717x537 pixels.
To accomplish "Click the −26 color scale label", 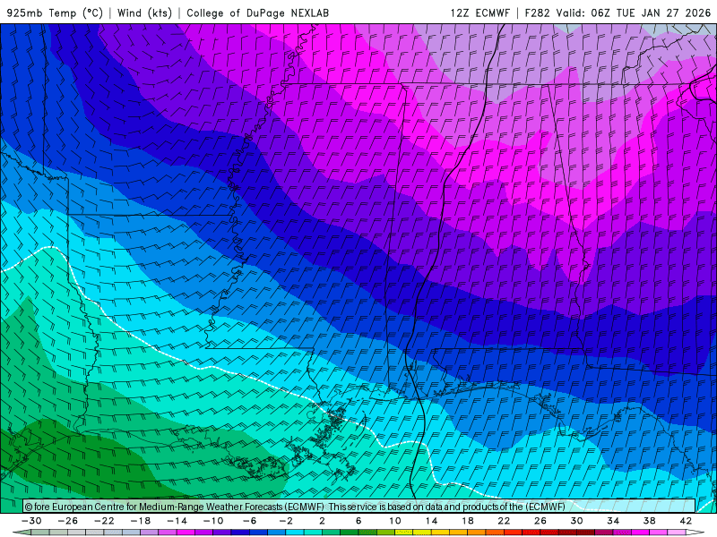I will pos(68,521).
